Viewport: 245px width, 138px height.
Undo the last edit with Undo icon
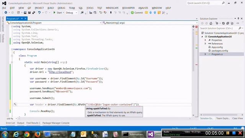39,13
